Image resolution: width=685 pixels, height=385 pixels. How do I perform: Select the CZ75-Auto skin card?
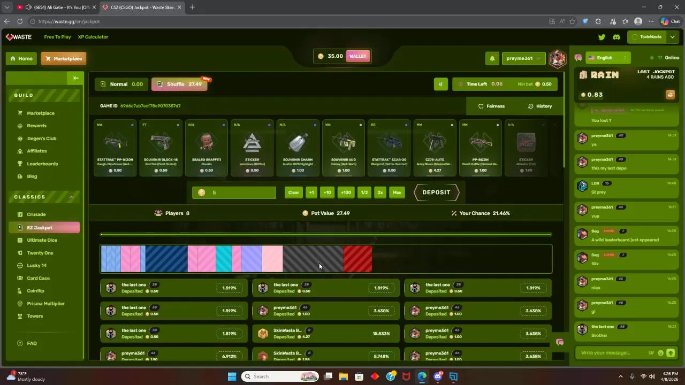tap(435, 148)
